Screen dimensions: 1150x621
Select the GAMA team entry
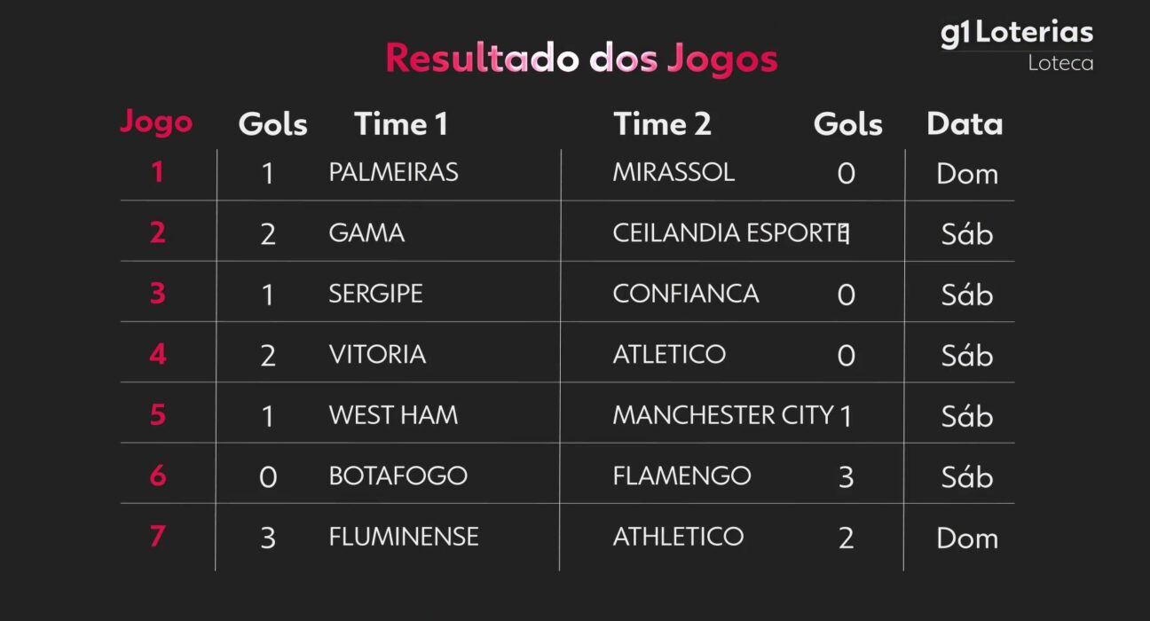366,233
